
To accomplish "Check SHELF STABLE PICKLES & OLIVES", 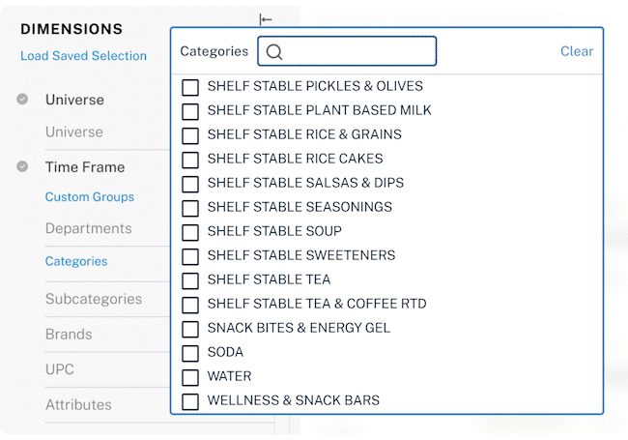I will click(x=190, y=87).
